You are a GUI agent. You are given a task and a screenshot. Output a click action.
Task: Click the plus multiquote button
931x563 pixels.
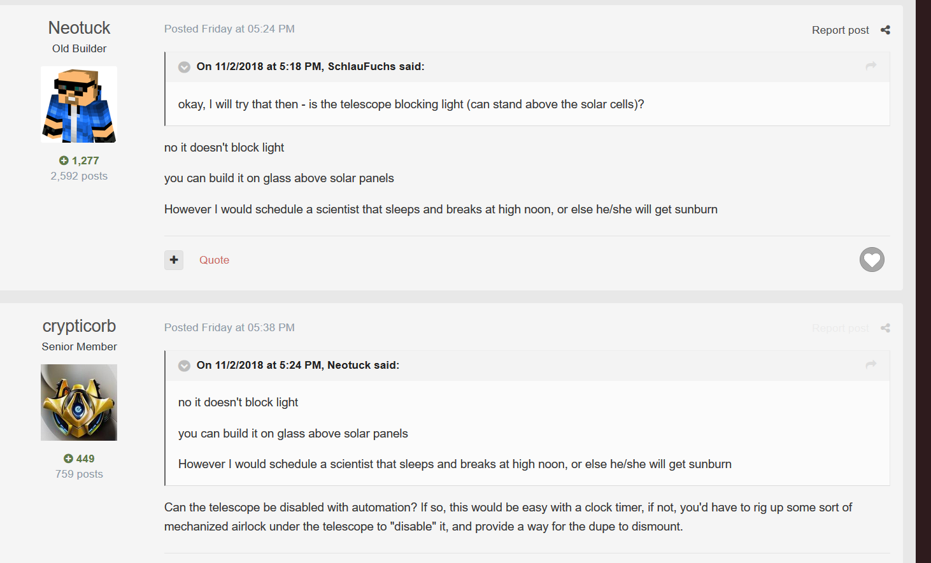[174, 260]
